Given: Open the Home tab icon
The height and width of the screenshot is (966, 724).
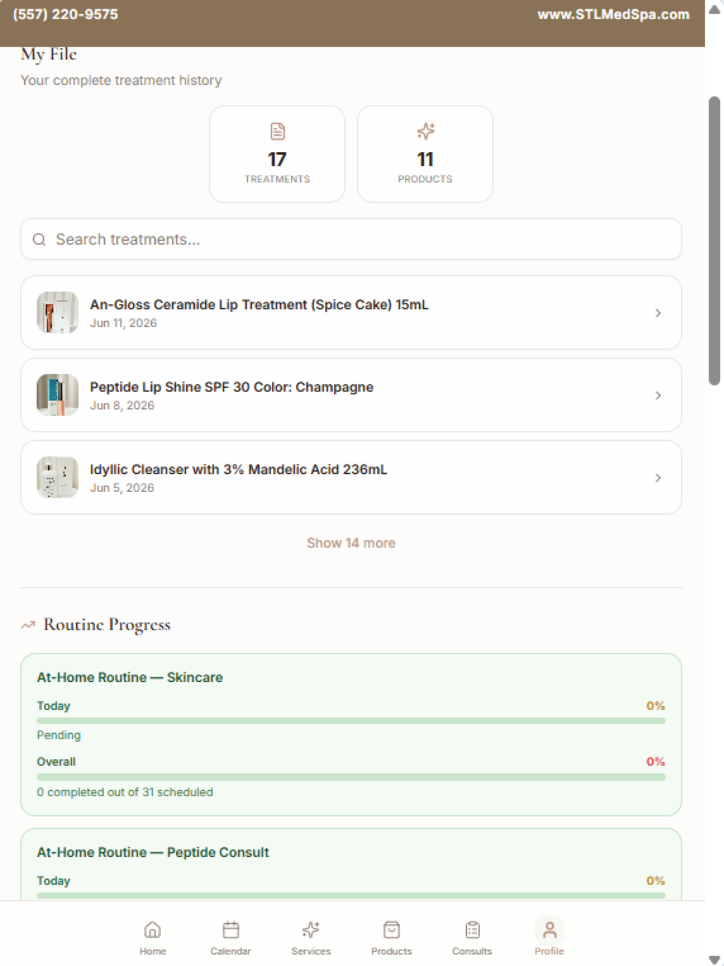Looking at the screenshot, I should [152, 930].
